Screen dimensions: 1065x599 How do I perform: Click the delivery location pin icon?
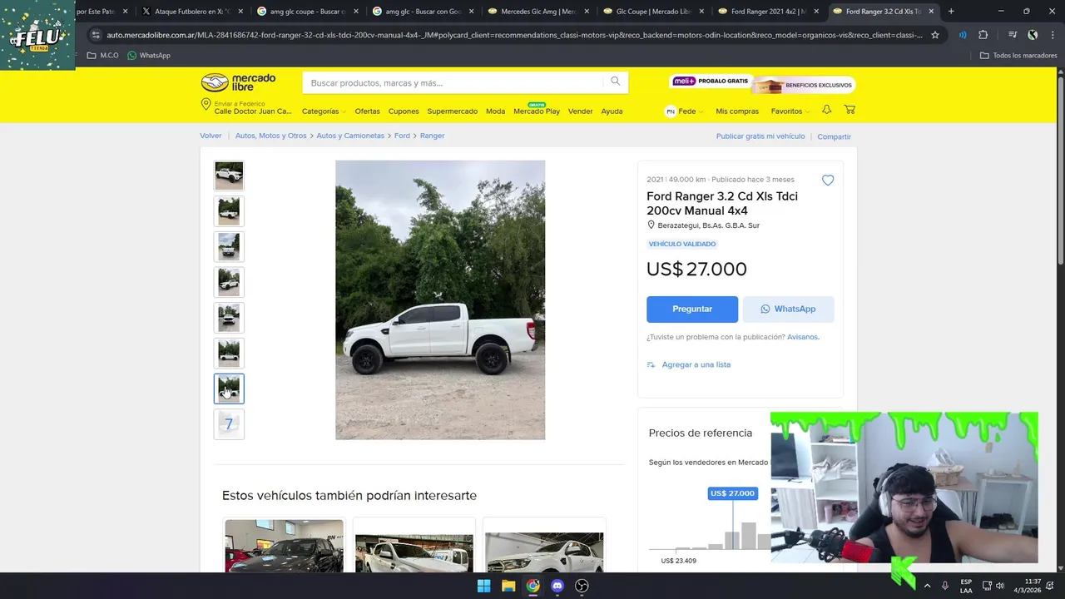pos(206,105)
